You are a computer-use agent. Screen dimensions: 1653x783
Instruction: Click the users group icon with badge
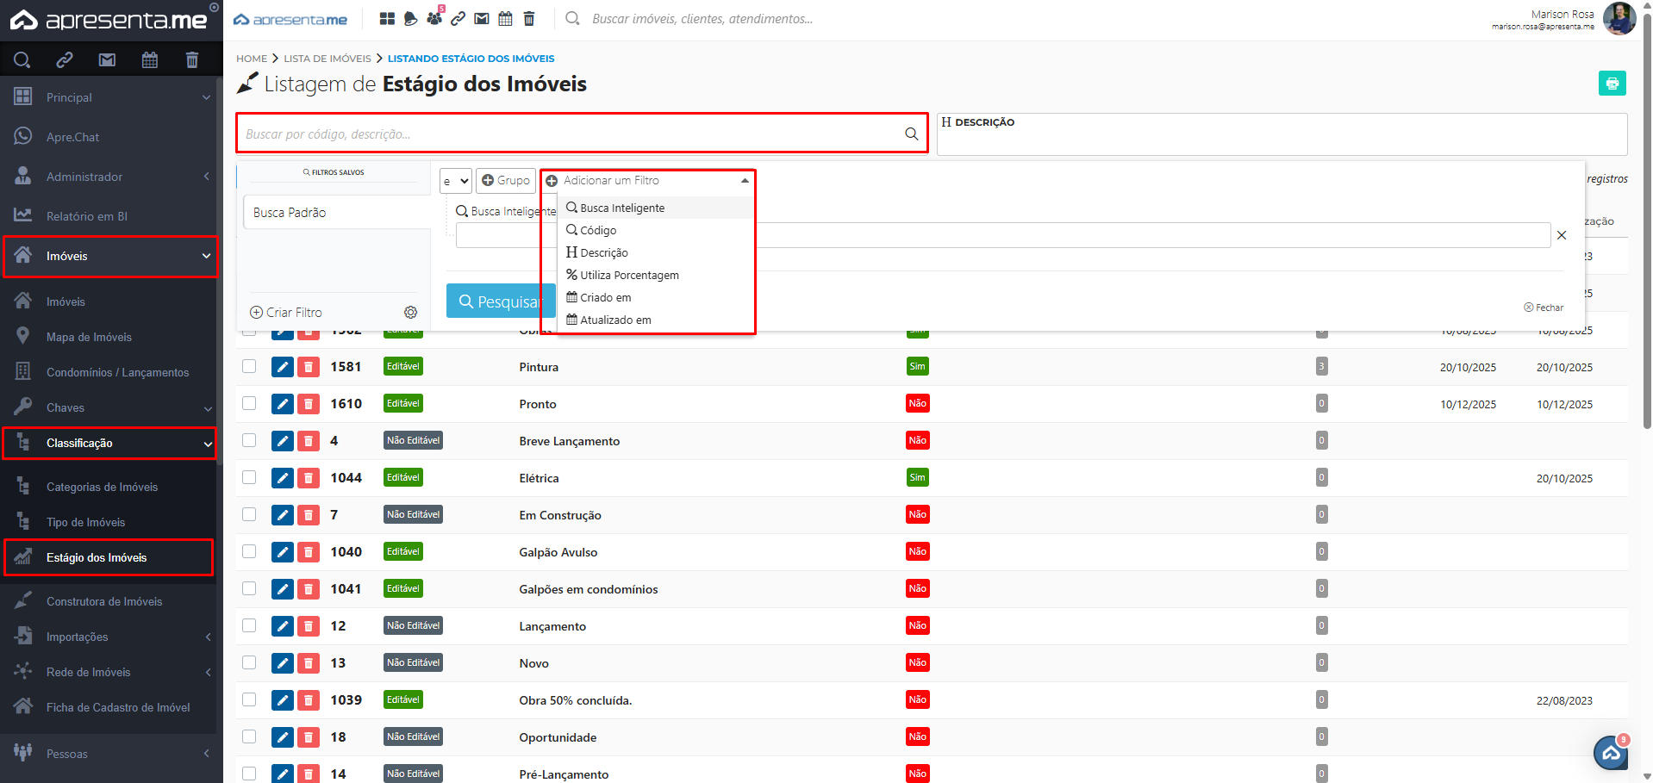tap(434, 18)
